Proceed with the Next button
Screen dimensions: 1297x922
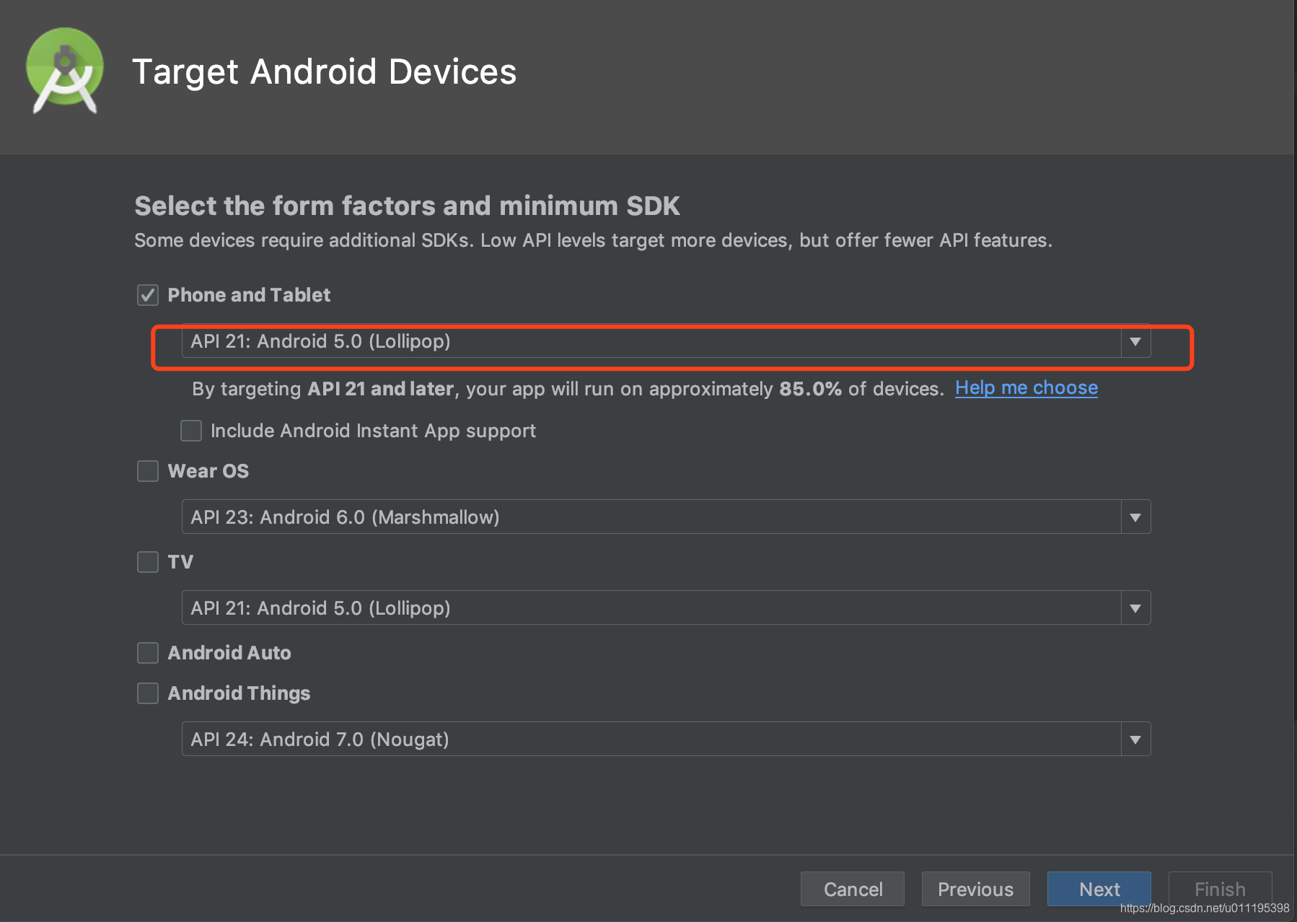(1099, 889)
